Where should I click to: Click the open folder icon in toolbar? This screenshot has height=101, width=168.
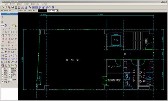[6, 7]
